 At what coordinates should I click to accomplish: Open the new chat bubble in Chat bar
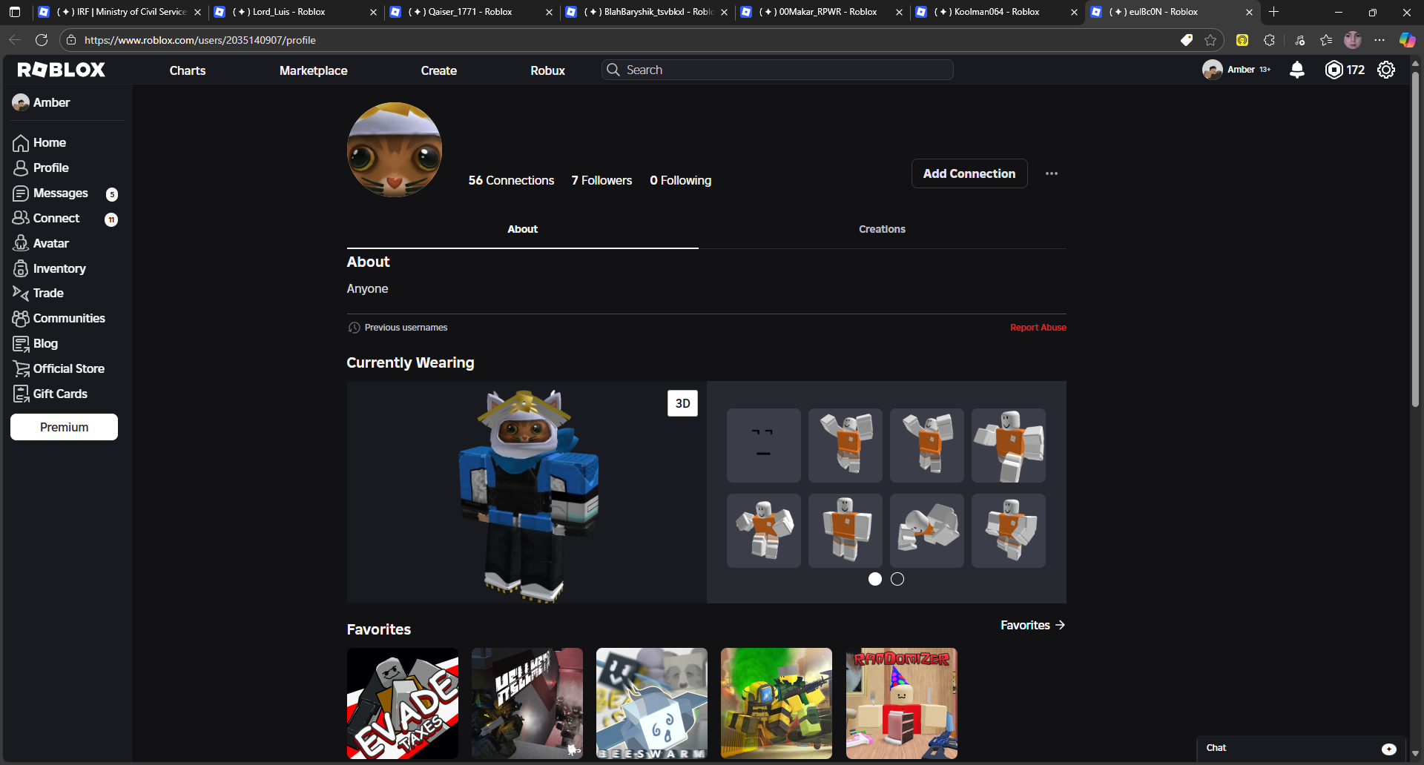[x=1389, y=749]
